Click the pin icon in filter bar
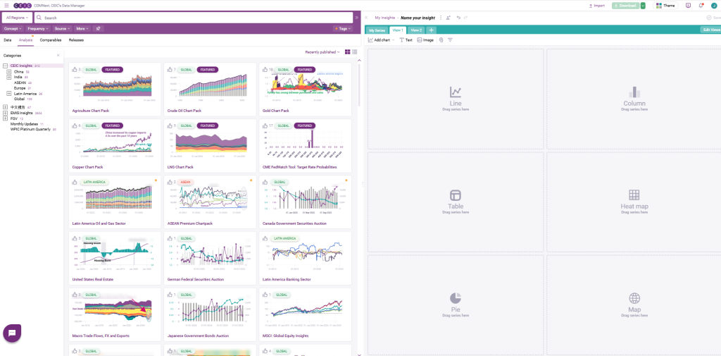This screenshot has width=721, height=356. point(99,29)
